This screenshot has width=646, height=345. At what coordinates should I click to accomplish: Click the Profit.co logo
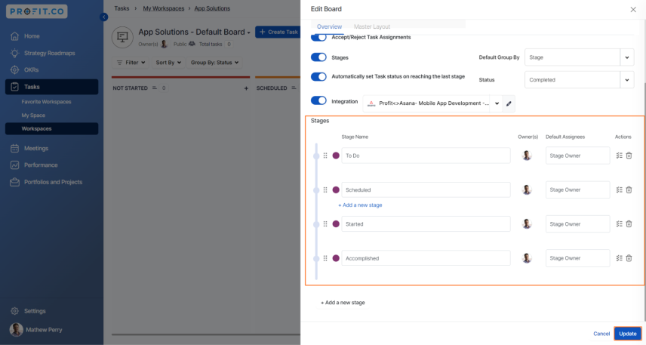37,11
